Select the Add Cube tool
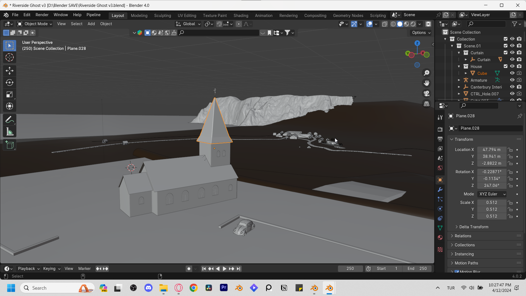This screenshot has width=526, height=296. (x=10, y=145)
